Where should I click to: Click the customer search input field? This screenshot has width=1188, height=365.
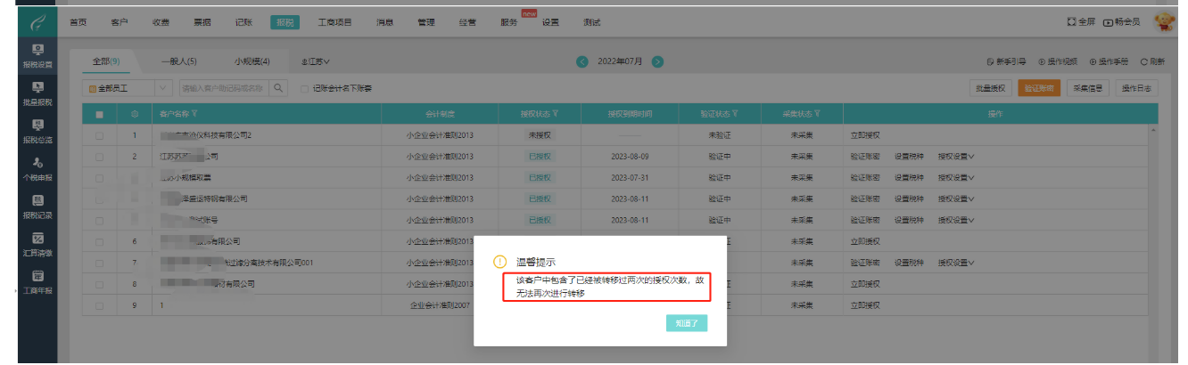pyautogui.click(x=223, y=88)
